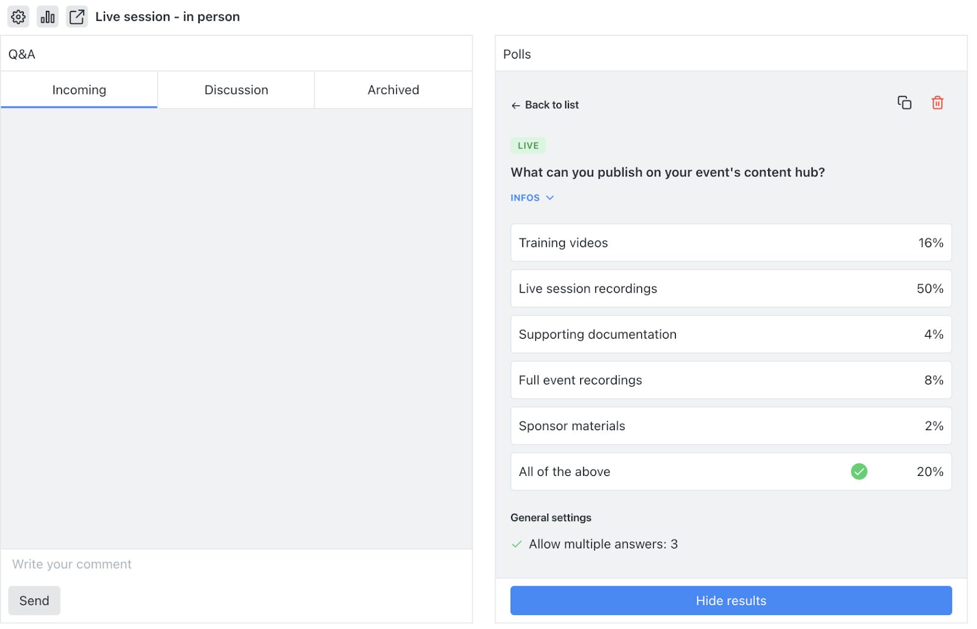Focus the Write your comment field
The width and height of the screenshot is (977, 629).
236,564
